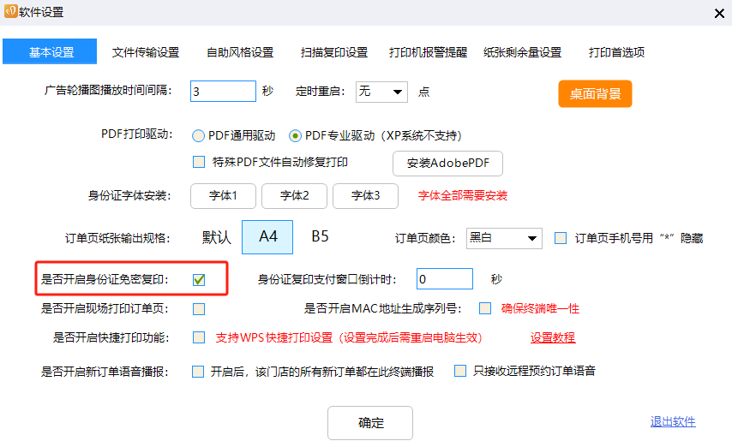Select B5 order page paper size
The height and width of the screenshot is (447, 732).
click(320, 237)
